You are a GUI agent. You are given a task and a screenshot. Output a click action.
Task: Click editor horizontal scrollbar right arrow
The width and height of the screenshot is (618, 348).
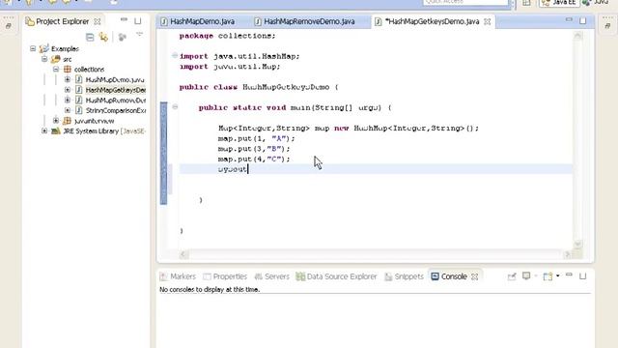click(568, 254)
